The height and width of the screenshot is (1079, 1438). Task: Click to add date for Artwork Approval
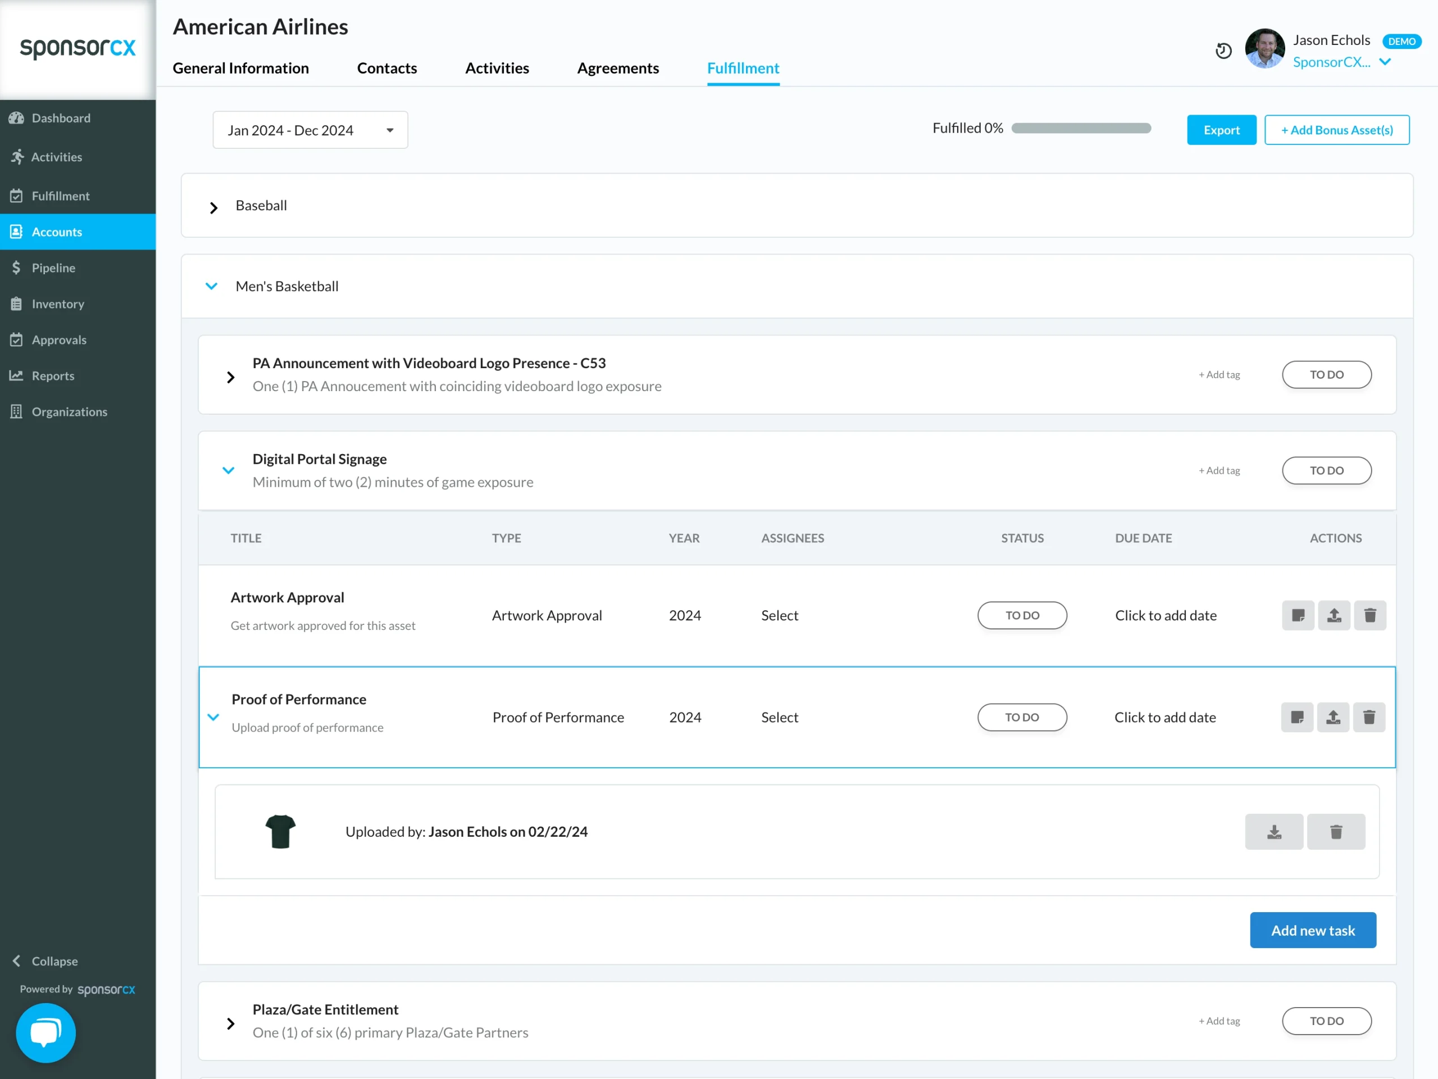tap(1166, 615)
